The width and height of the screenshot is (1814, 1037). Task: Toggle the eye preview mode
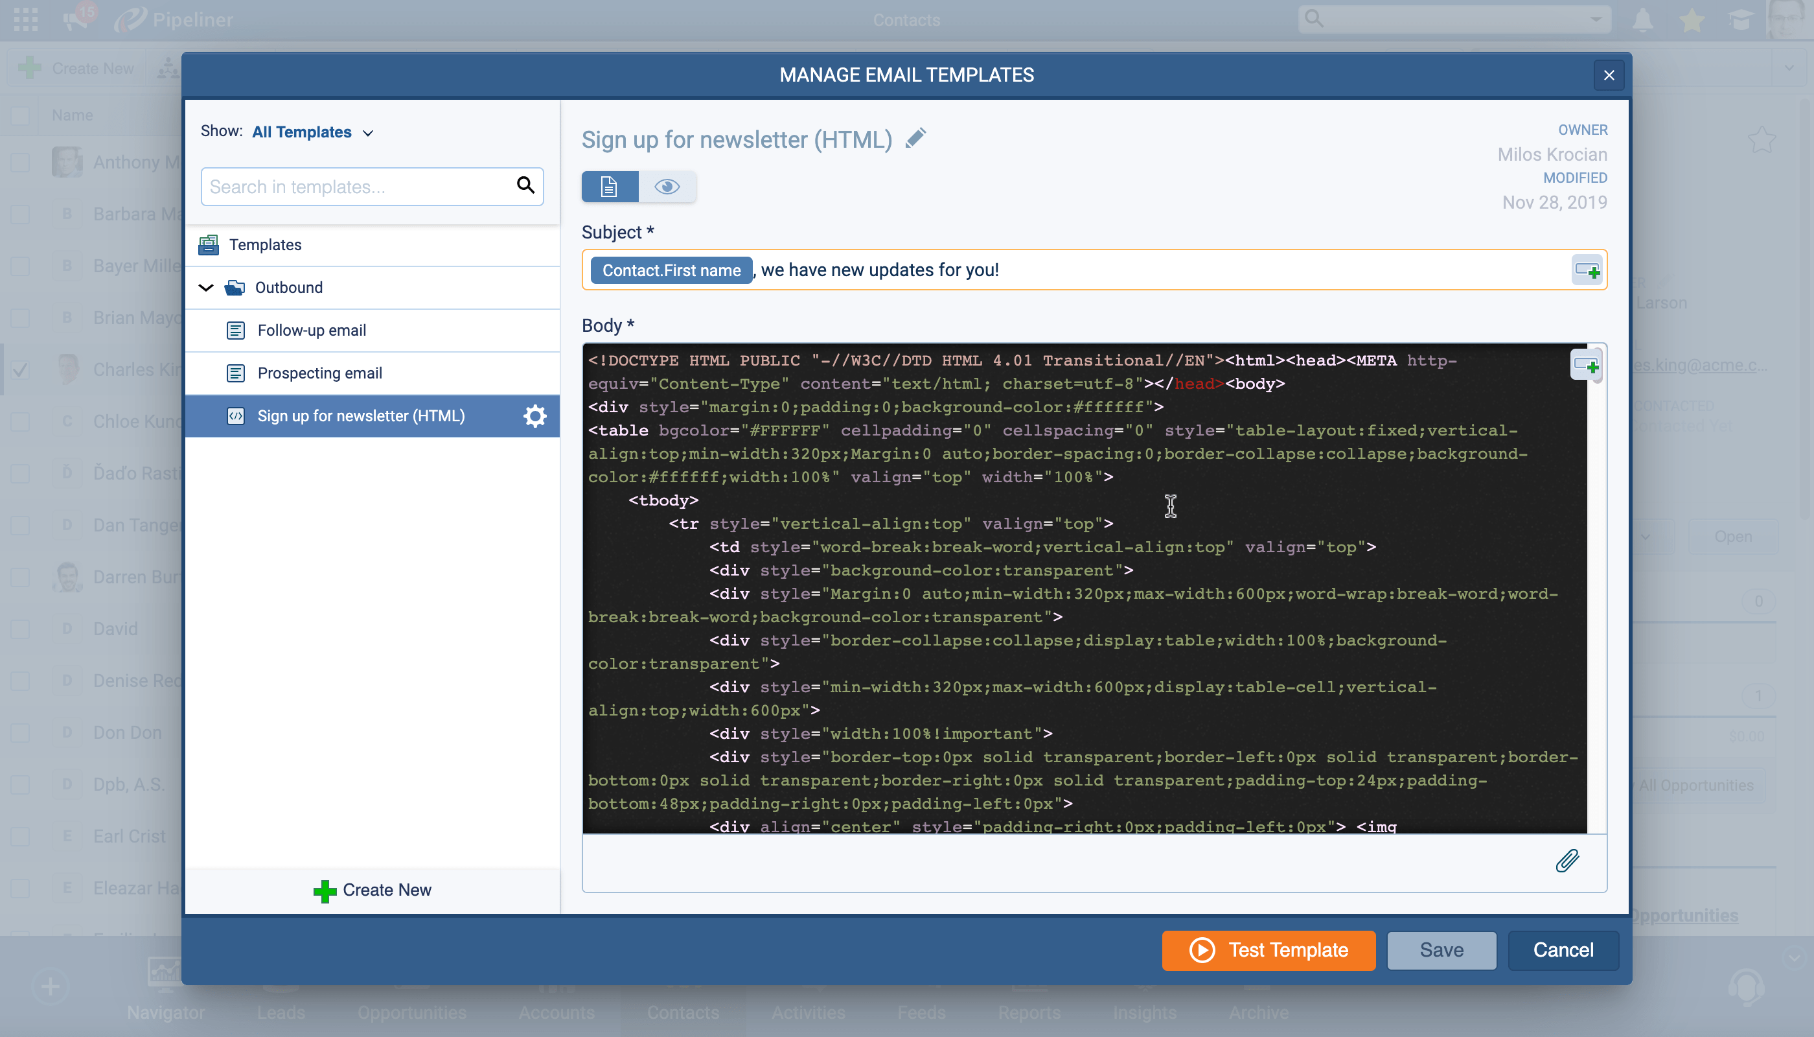667,187
